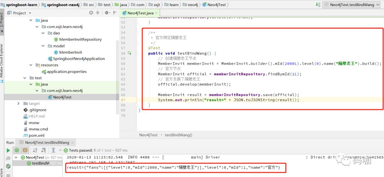The width and height of the screenshot is (384, 177).
Task: Collapse the dao package
Action: tap(43, 33)
